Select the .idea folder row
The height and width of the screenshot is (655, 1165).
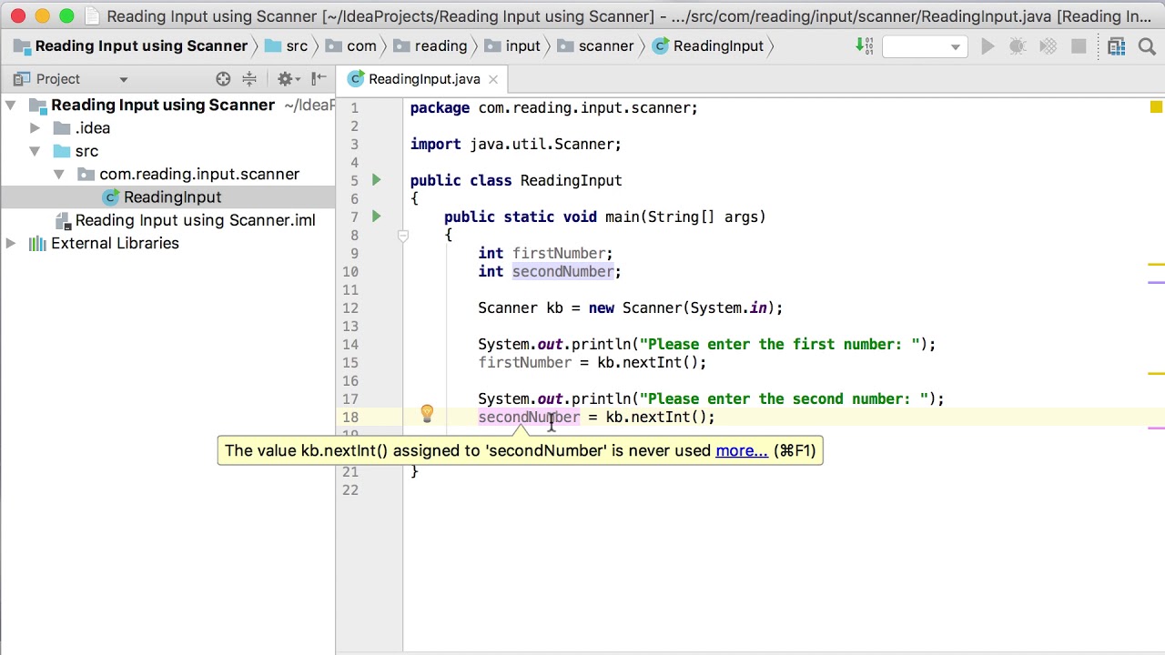pyautogui.click(x=92, y=128)
